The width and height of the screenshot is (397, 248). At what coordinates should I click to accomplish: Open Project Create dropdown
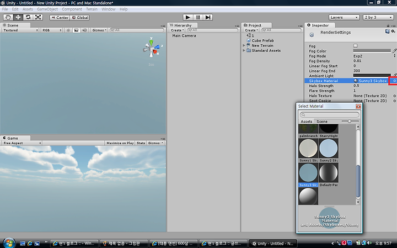251,30
